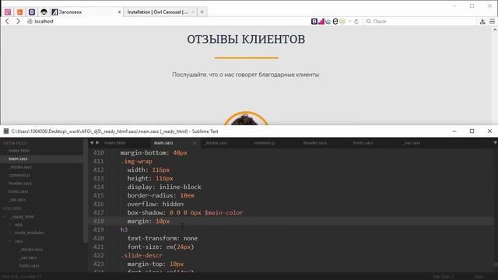Open common.js in the Open Files list

pyautogui.click(x=19, y=175)
